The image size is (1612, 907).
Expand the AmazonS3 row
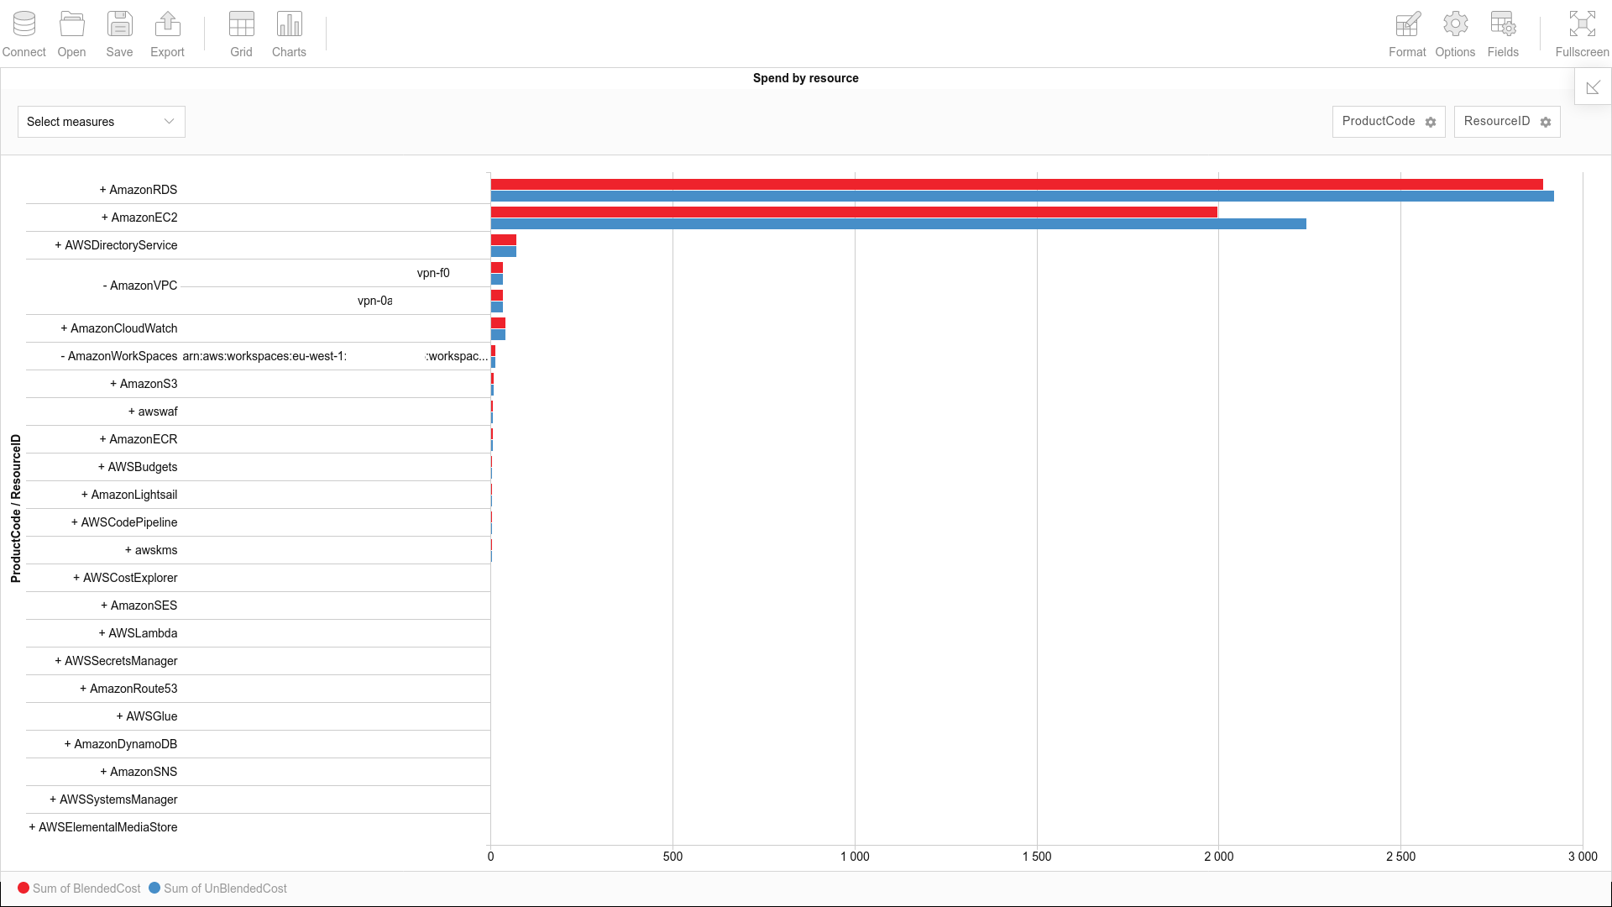click(x=144, y=384)
